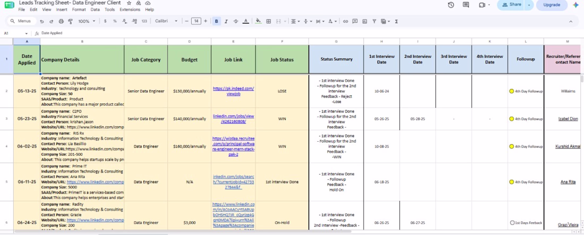Image resolution: width=584 pixels, height=235 pixels.
Task: Open the comments panel
Action: (x=466, y=5)
